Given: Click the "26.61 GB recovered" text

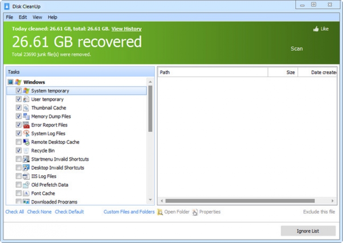Looking at the screenshot, I should [77, 41].
